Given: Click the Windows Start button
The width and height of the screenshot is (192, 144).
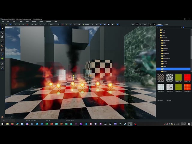Looking at the screenshot, I should pyautogui.click(x=2, y=124).
